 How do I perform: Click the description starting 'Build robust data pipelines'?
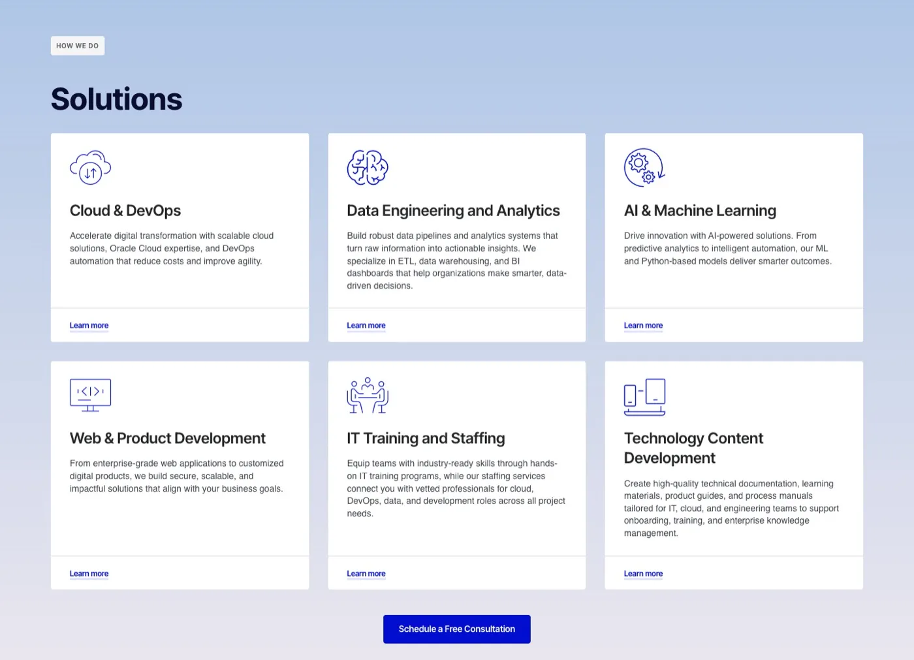pyautogui.click(x=456, y=260)
